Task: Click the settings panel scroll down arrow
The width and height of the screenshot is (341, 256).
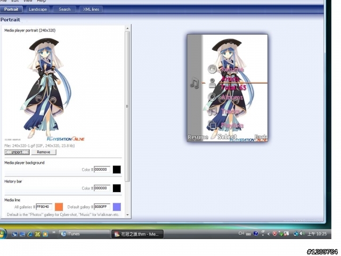Action: click(x=128, y=215)
